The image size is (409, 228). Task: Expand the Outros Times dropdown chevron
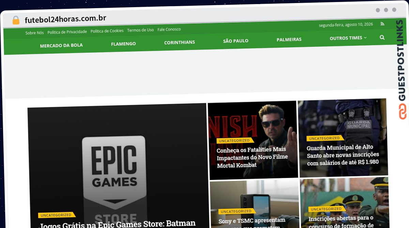365,38
